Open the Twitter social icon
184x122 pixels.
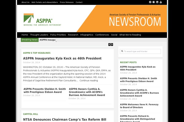pyautogui.click(x=150, y=2)
